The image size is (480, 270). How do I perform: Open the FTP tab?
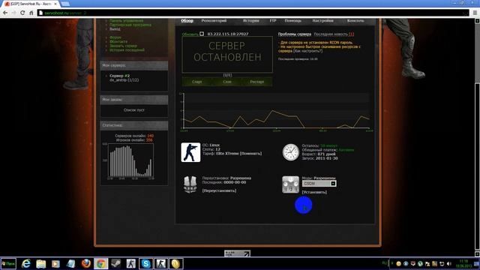pos(273,20)
